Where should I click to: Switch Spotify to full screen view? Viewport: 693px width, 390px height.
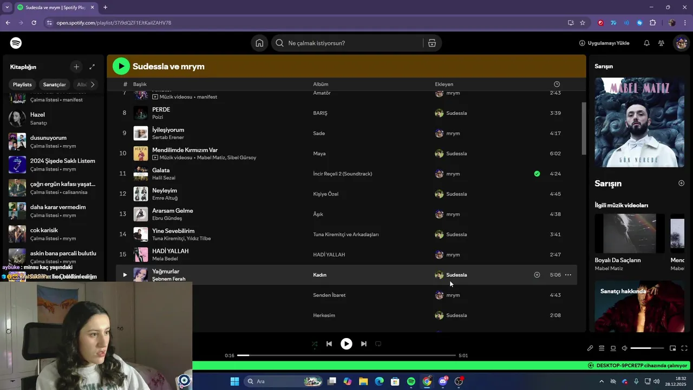click(x=684, y=348)
